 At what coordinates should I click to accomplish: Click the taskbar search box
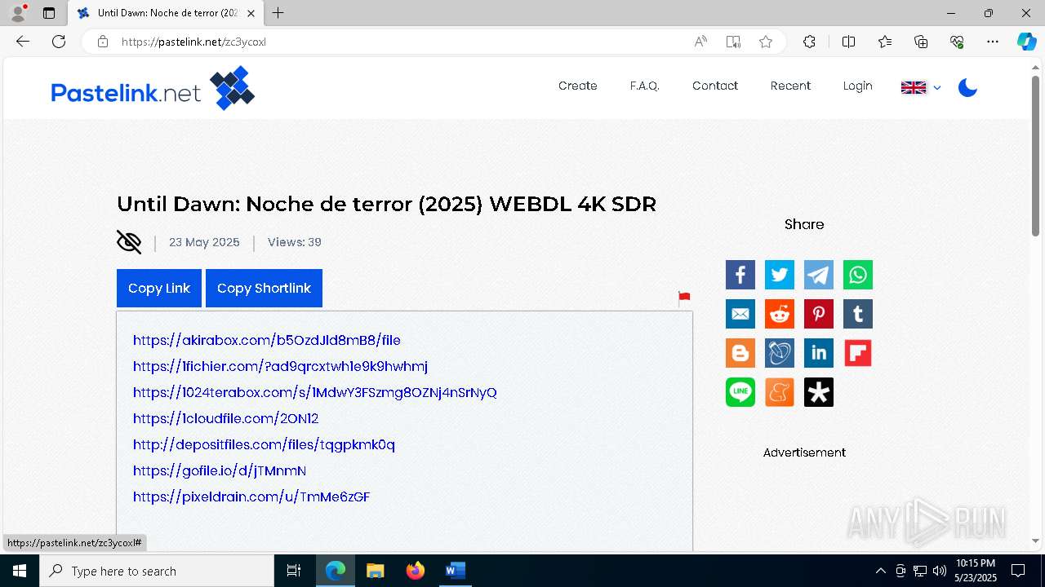point(157,571)
